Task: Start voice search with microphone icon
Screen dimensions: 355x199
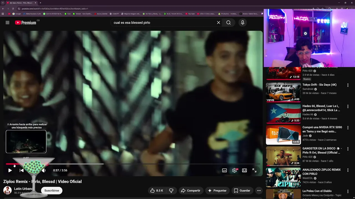Action: (243, 23)
